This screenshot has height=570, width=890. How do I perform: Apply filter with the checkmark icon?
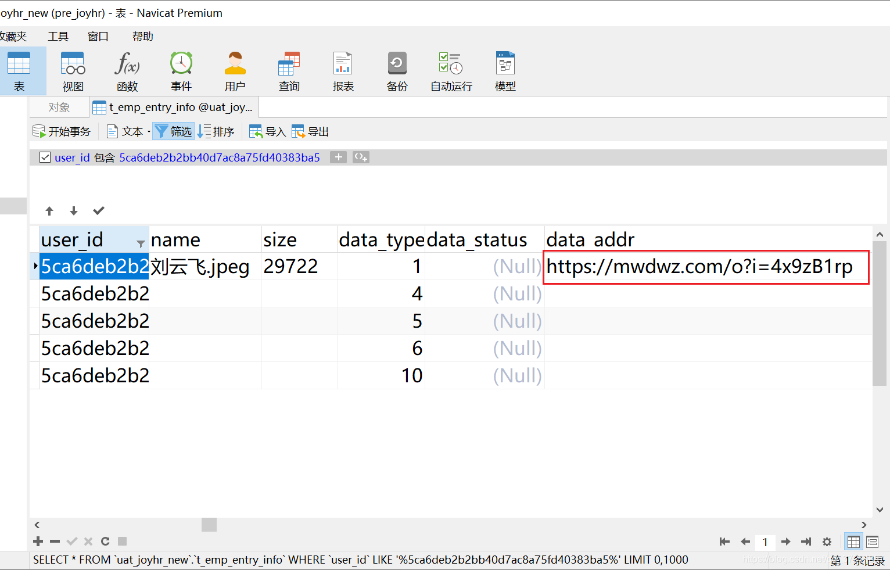click(99, 210)
